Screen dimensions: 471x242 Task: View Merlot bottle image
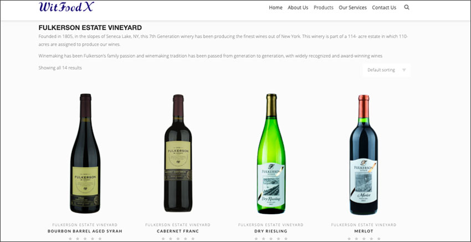(364, 155)
